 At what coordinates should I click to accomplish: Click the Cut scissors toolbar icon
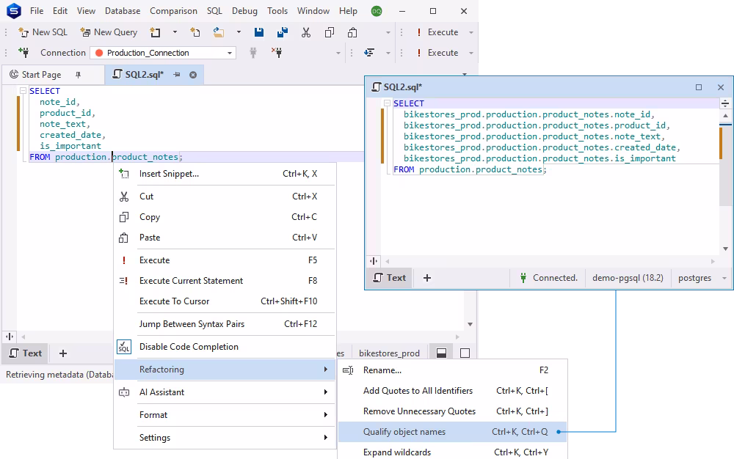pyautogui.click(x=305, y=32)
